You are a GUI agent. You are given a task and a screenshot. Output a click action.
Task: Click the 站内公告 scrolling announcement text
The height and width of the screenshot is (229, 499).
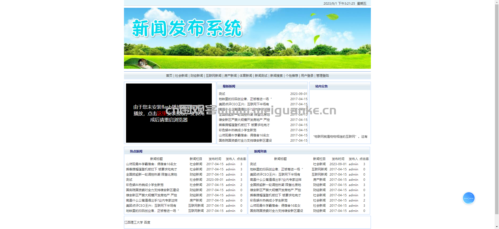(x=340, y=137)
